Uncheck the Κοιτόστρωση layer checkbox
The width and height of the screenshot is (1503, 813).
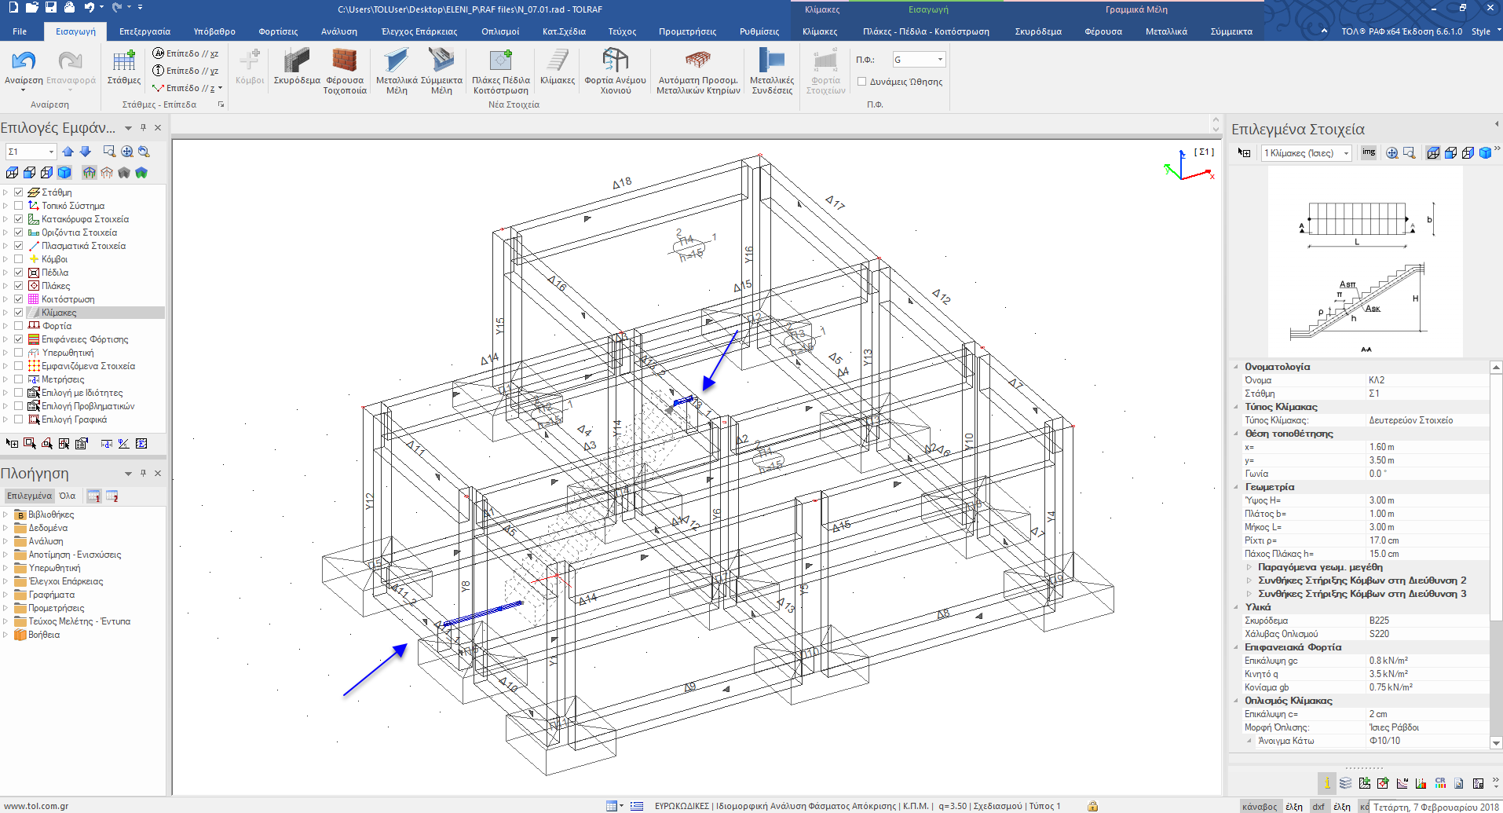point(18,299)
